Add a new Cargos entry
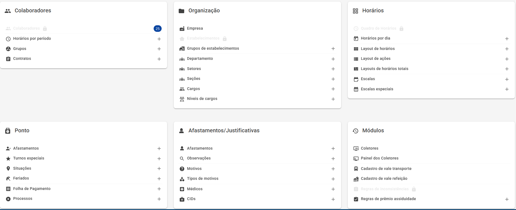The image size is (516, 210). [333, 89]
